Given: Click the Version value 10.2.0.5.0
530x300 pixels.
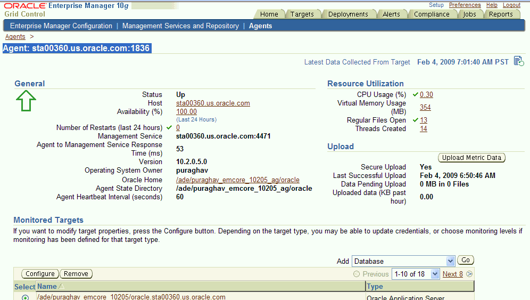Looking at the screenshot, I should tap(192, 161).
